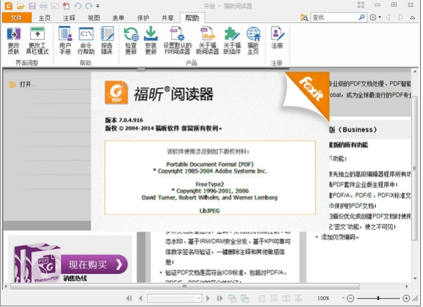Open the File (文件) tab
This screenshot has width=423, height=307.
click(x=17, y=18)
